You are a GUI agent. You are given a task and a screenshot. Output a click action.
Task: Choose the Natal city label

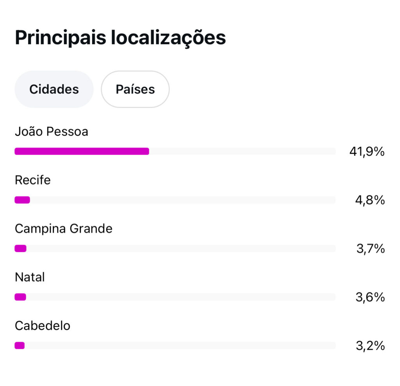pos(30,277)
